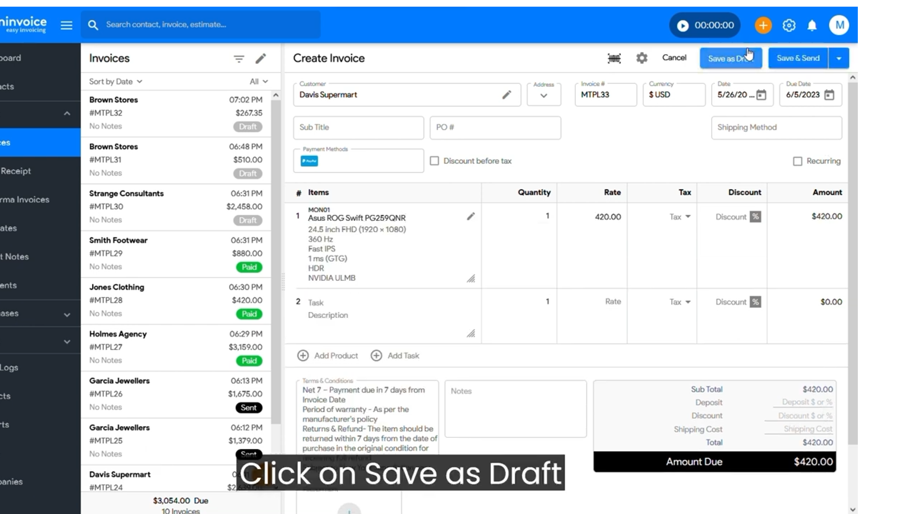Expand the Save & Send arrow dropdown
Viewport: 914px width, 514px height.
click(839, 58)
